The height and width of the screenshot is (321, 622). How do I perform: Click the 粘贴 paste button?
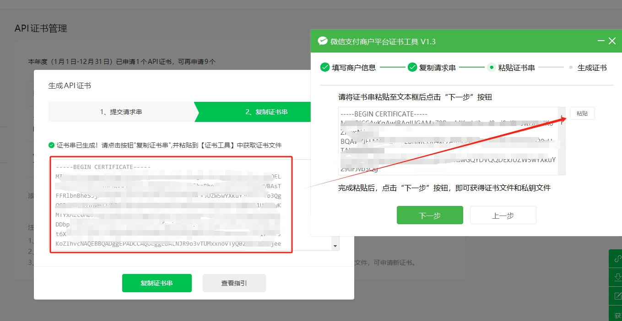point(582,113)
